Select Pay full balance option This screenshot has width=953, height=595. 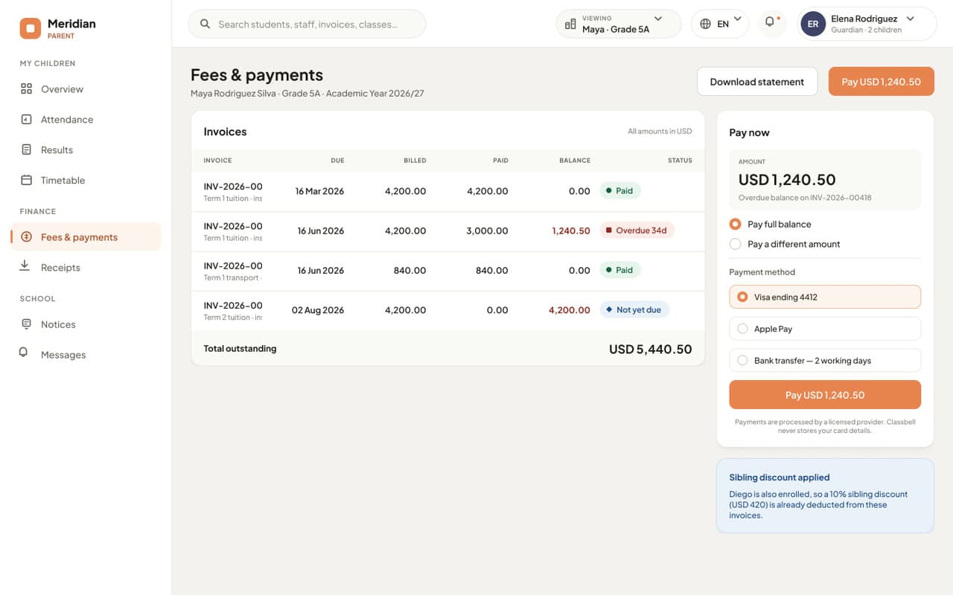coord(770,224)
